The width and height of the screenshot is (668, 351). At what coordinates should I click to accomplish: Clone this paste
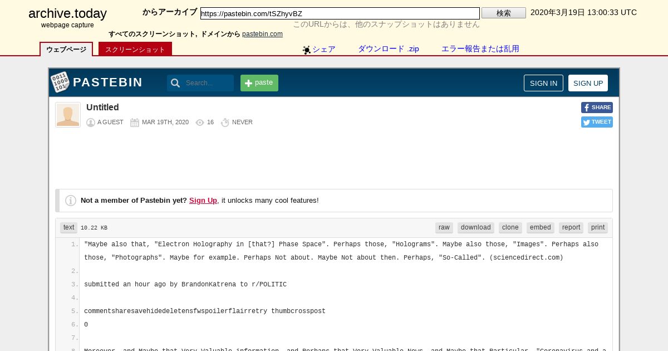pyautogui.click(x=510, y=227)
